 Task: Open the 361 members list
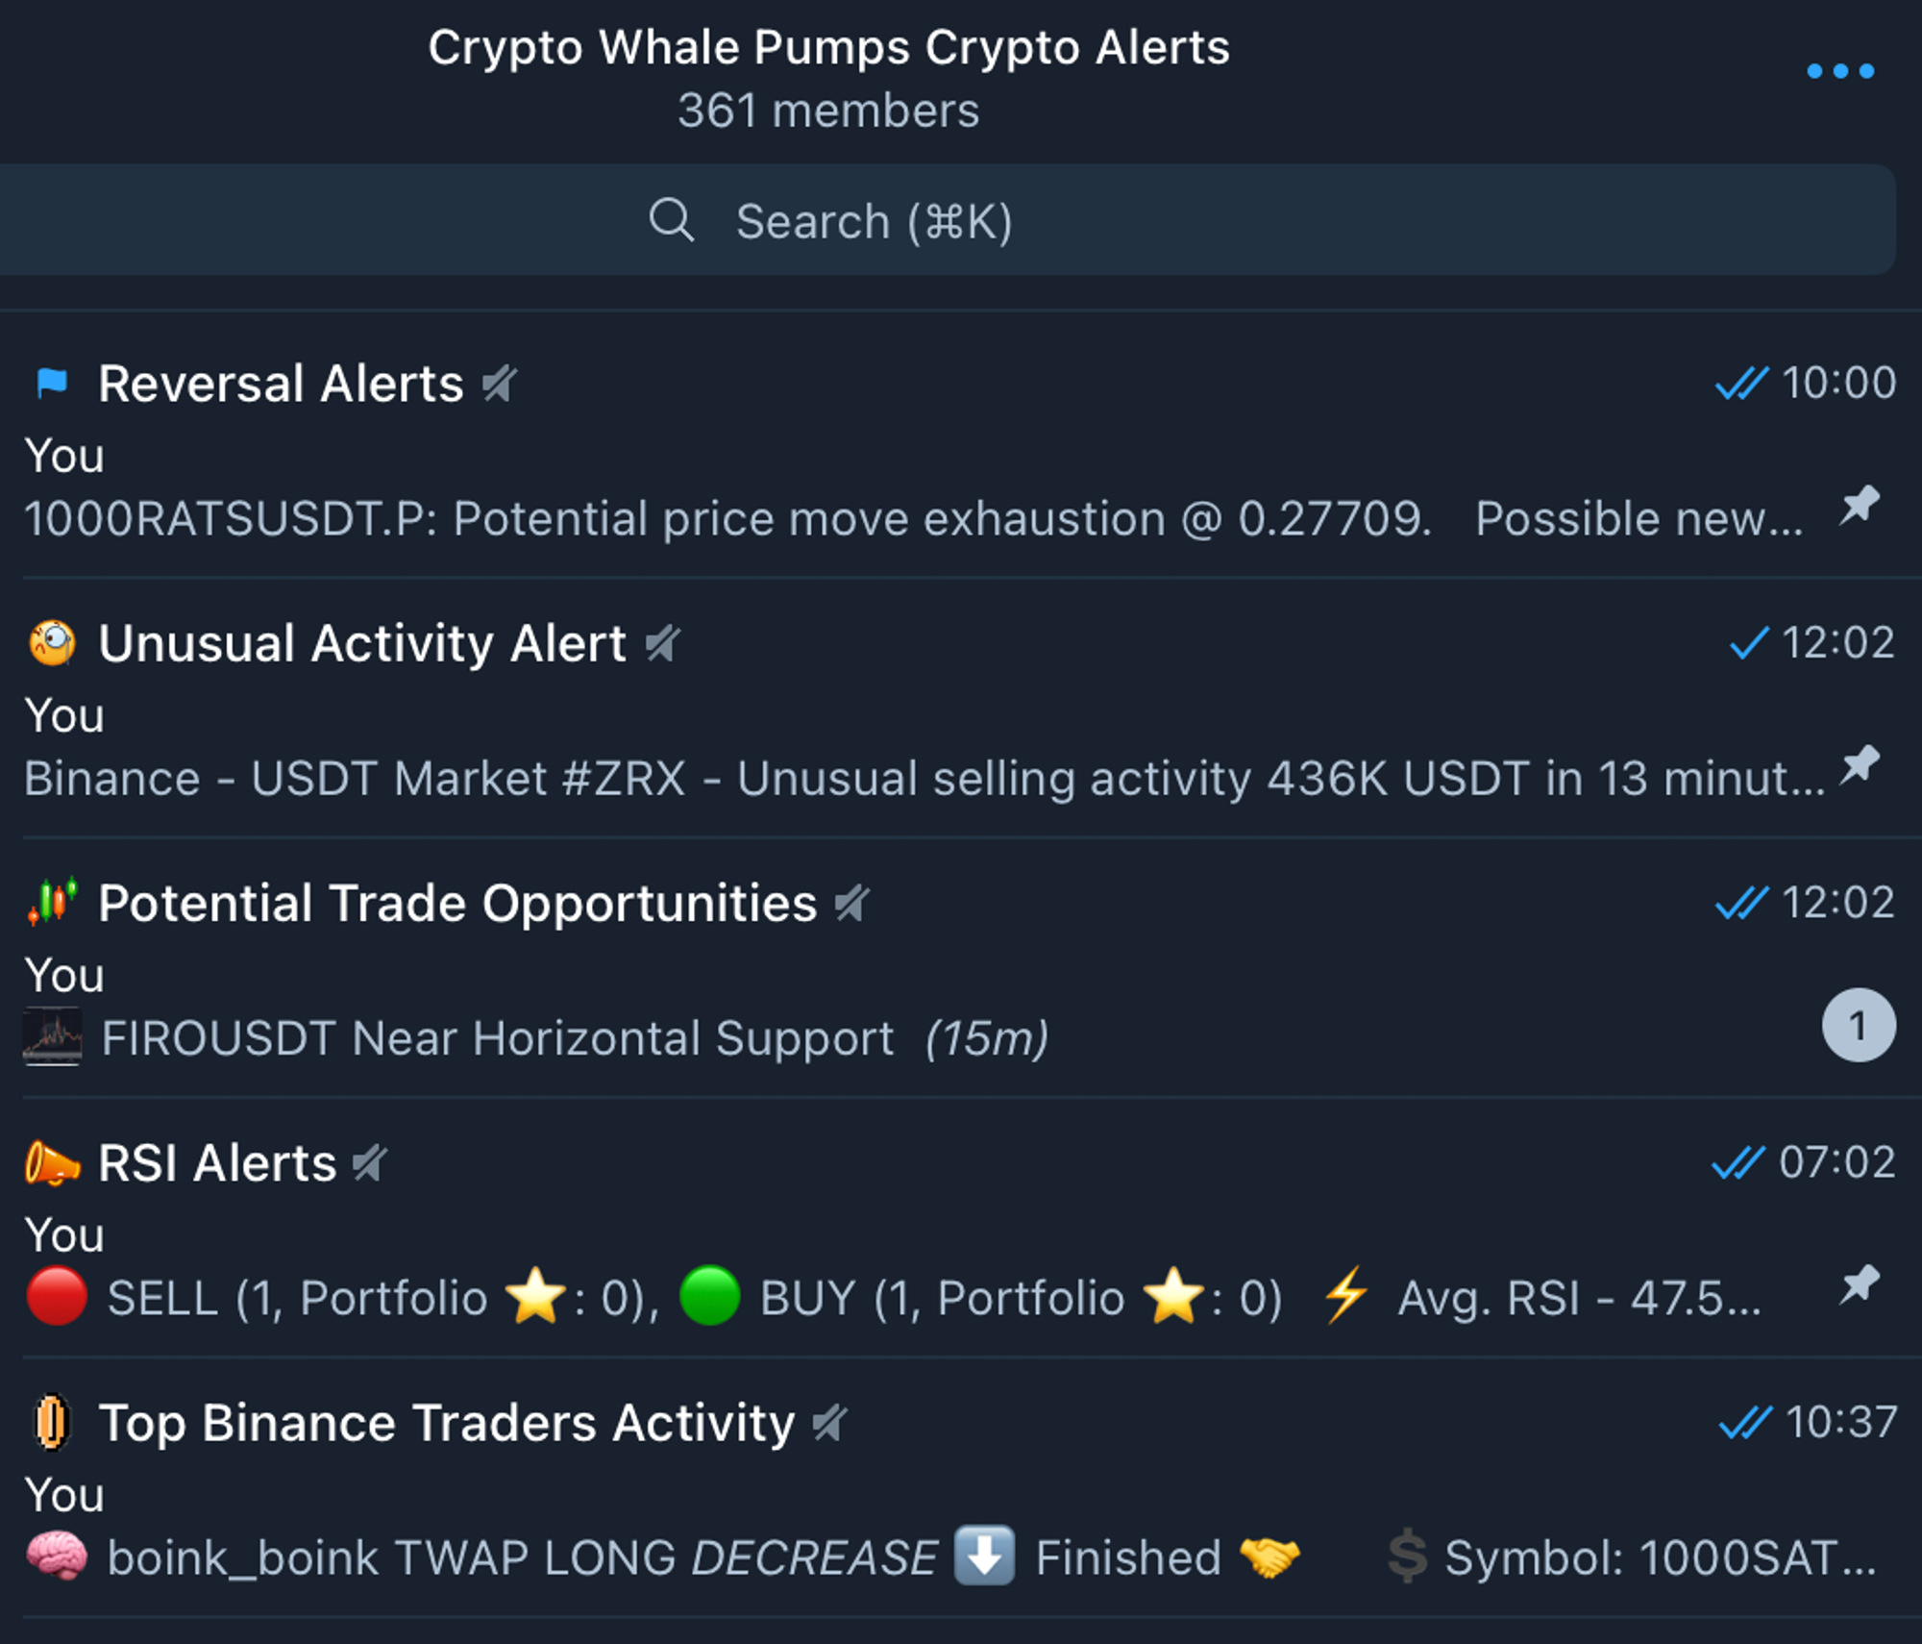coord(828,111)
